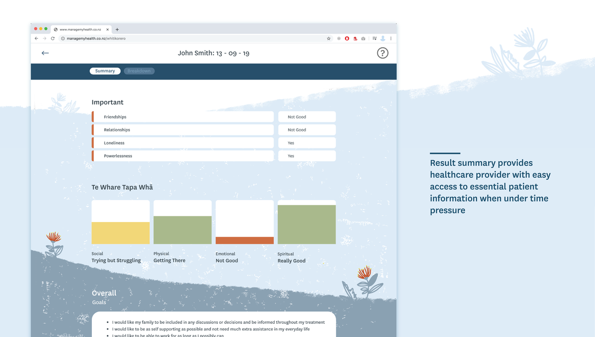Bookmark this page with the star icon
This screenshot has width=595, height=337.
[328, 39]
